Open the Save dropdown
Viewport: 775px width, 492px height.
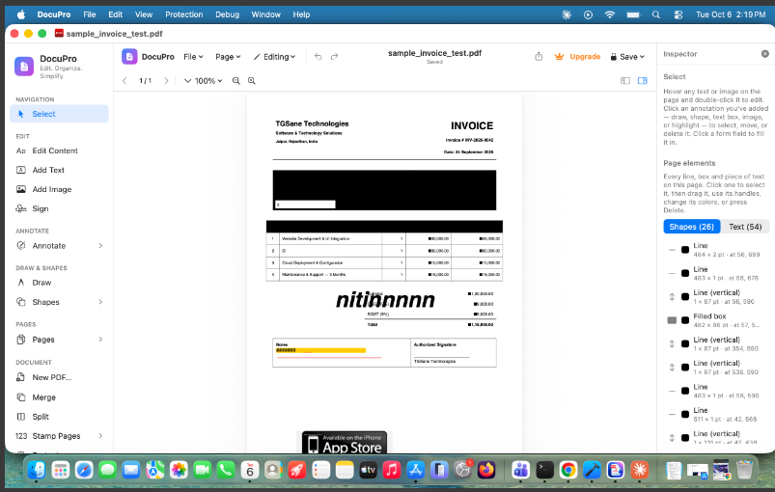click(627, 57)
